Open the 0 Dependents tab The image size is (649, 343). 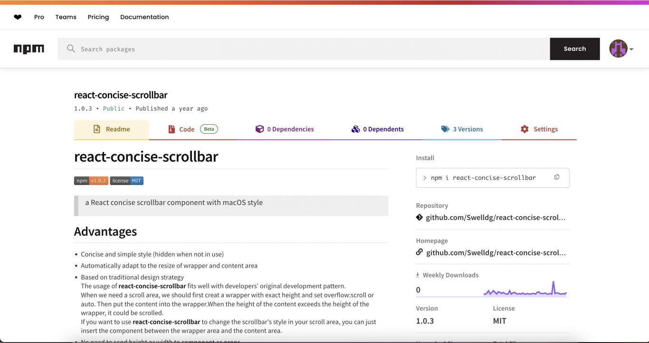click(378, 130)
